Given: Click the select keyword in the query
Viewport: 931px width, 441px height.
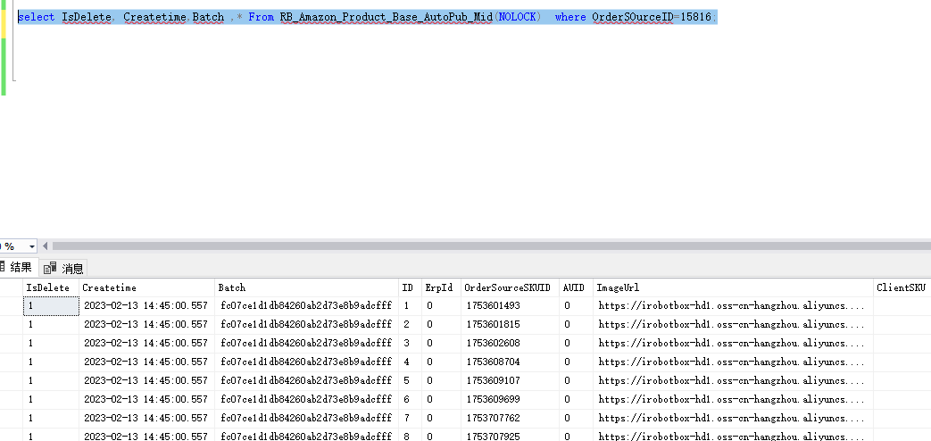Looking at the screenshot, I should click(37, 17).
